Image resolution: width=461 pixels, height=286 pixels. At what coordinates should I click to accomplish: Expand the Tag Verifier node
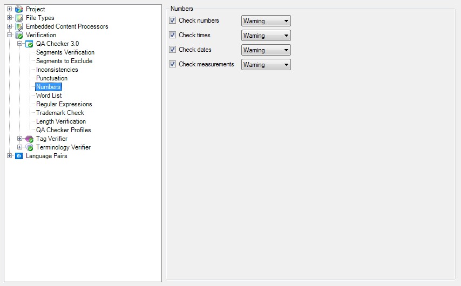coord(19,139)
